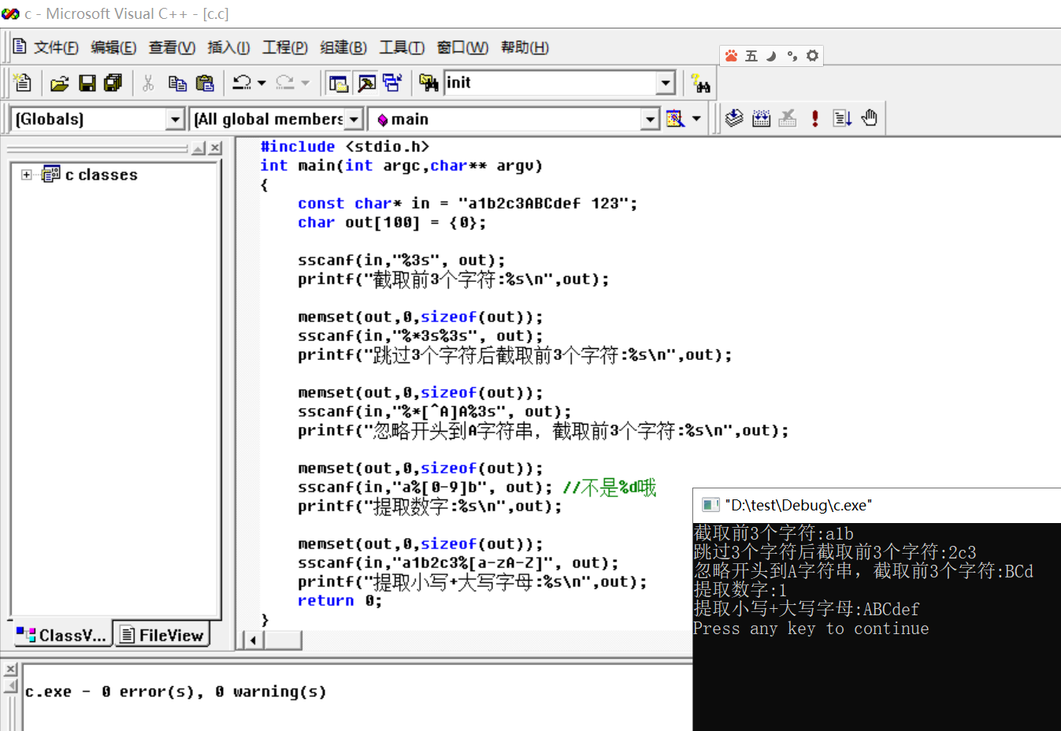This screenshot has width=1061, height=731.
Task: Toggle the moon icon on the input method bar
Action: pos(770,55)
